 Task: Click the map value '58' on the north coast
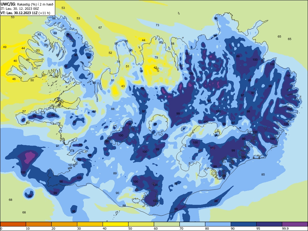[172, 44]
